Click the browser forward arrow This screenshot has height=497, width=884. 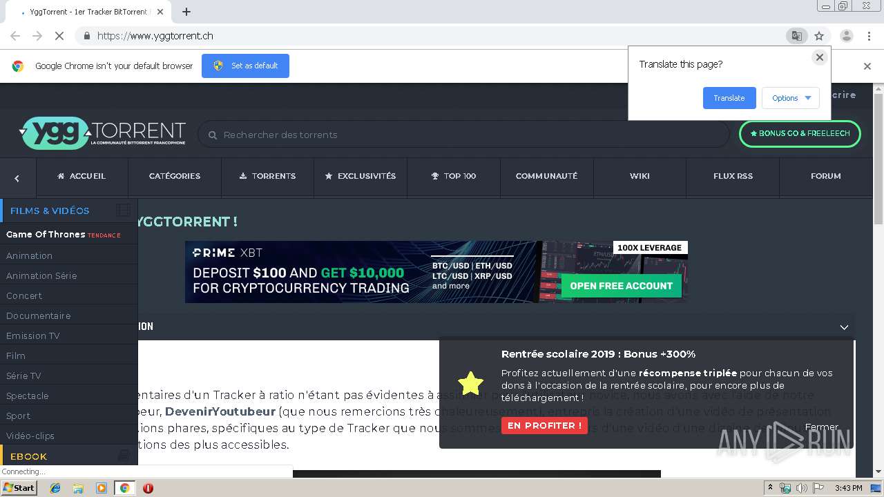click(37, 36)
